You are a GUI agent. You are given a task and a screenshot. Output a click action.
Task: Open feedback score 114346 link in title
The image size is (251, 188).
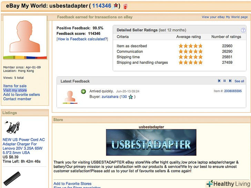point(102,6)
